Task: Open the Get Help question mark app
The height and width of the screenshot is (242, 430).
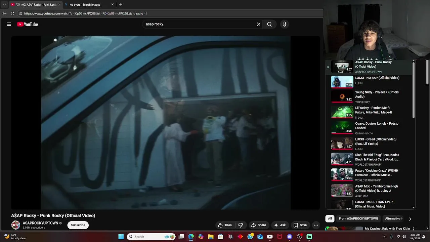Action: (250, 237)
